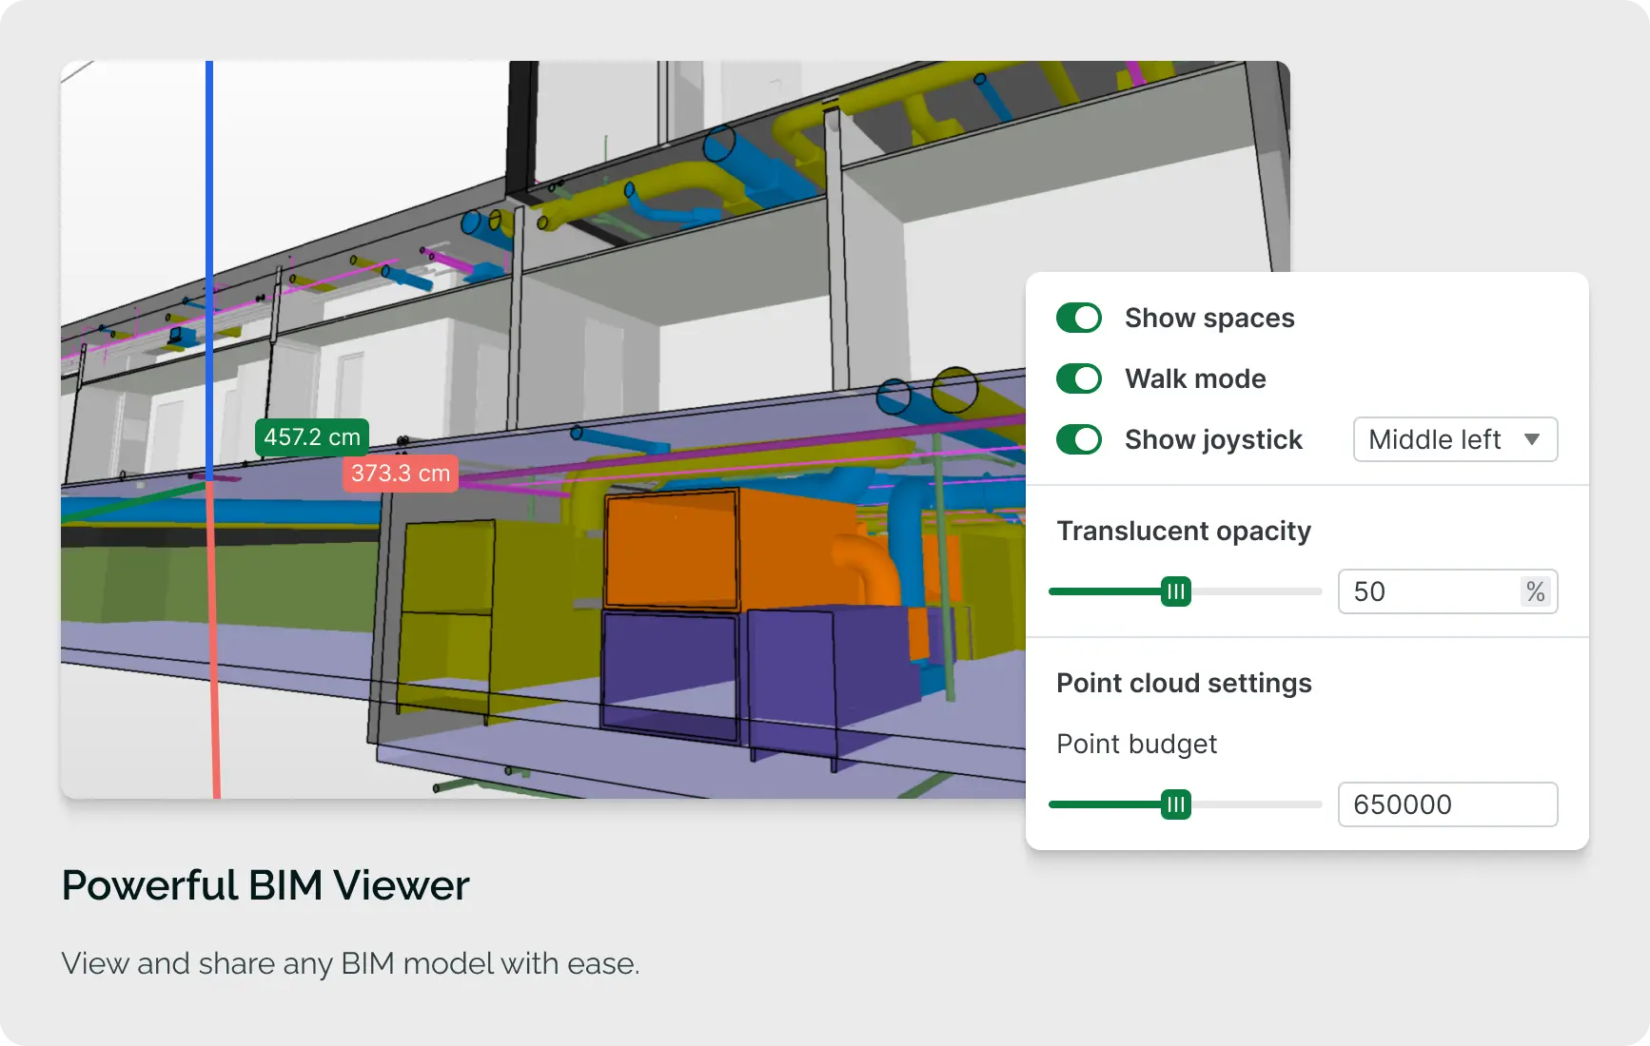Screen dimensions: 1650x1046
Task: Turn off Show joystick
Action: 1078,439
